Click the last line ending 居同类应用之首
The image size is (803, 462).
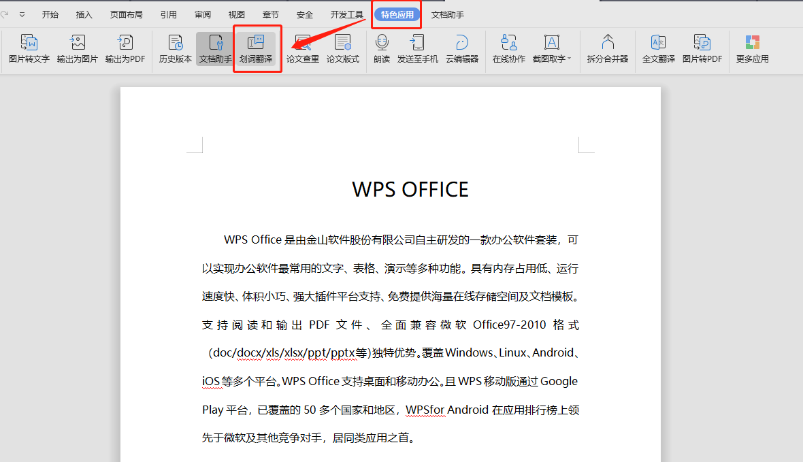[308, 438]
